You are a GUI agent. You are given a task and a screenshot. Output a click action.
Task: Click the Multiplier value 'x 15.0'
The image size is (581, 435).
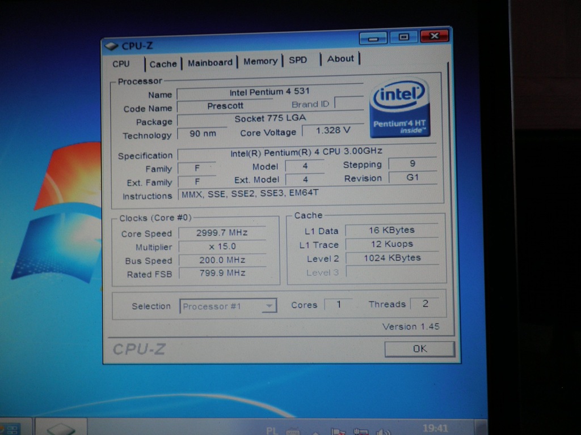coord(222,246)
